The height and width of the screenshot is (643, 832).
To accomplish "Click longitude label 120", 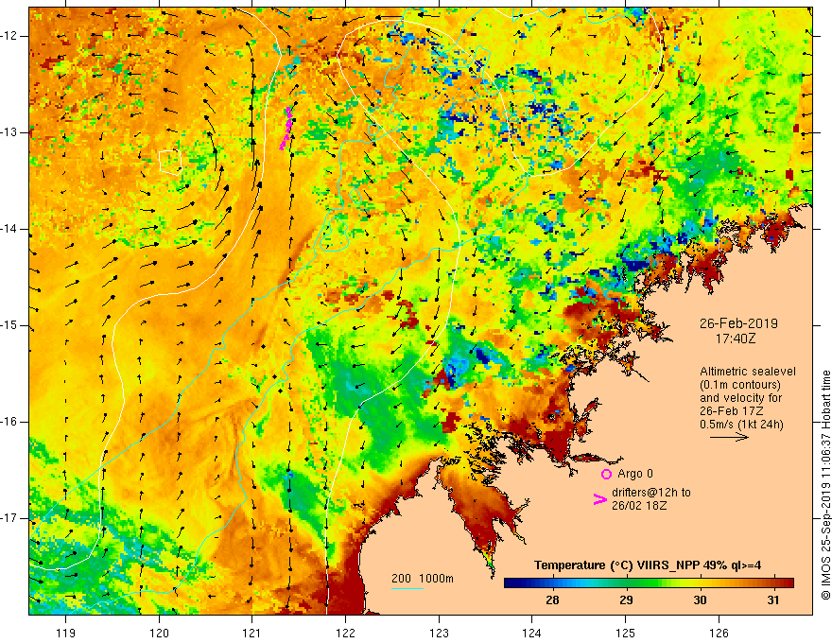I will [x=159, y=633].
